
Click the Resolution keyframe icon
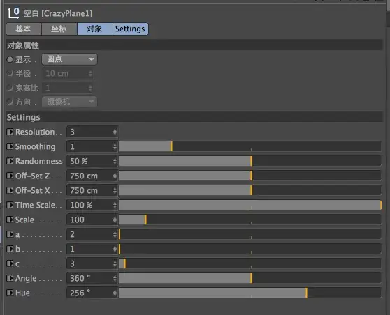pyautogui.click(x=10, y=132)
